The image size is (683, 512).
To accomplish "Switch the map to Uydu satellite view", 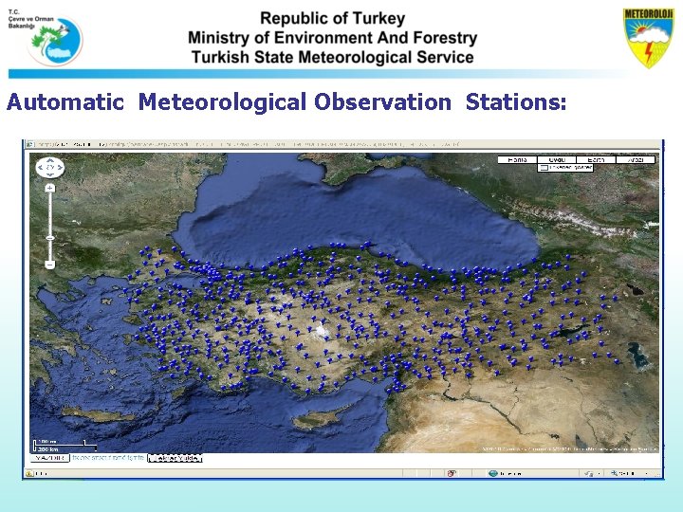I will 557,160.
